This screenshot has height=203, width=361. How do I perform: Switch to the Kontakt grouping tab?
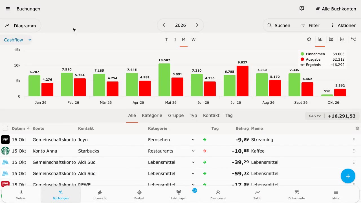pos(211,115)
